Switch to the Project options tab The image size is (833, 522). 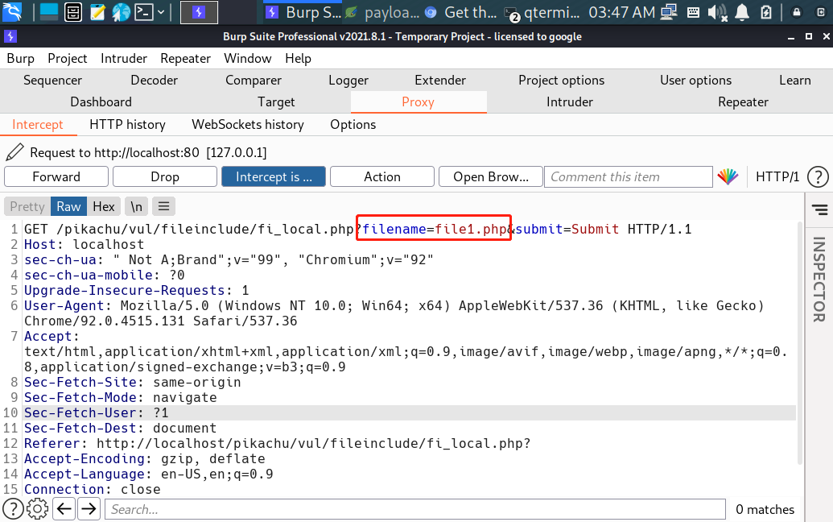coord(562,81)
